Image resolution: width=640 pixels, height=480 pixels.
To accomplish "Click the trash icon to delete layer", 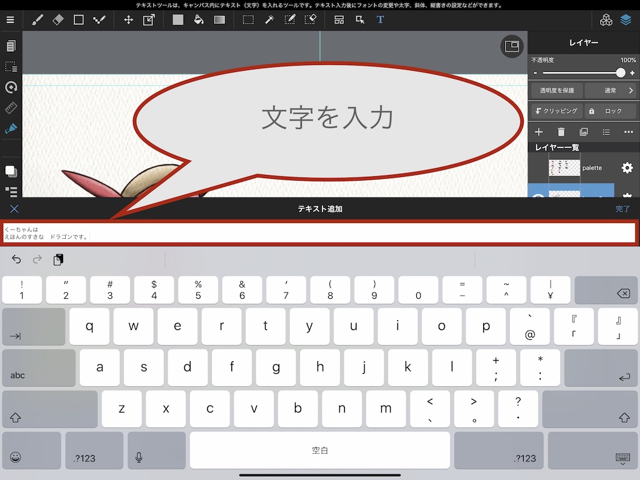I will (x=561, y=132).
